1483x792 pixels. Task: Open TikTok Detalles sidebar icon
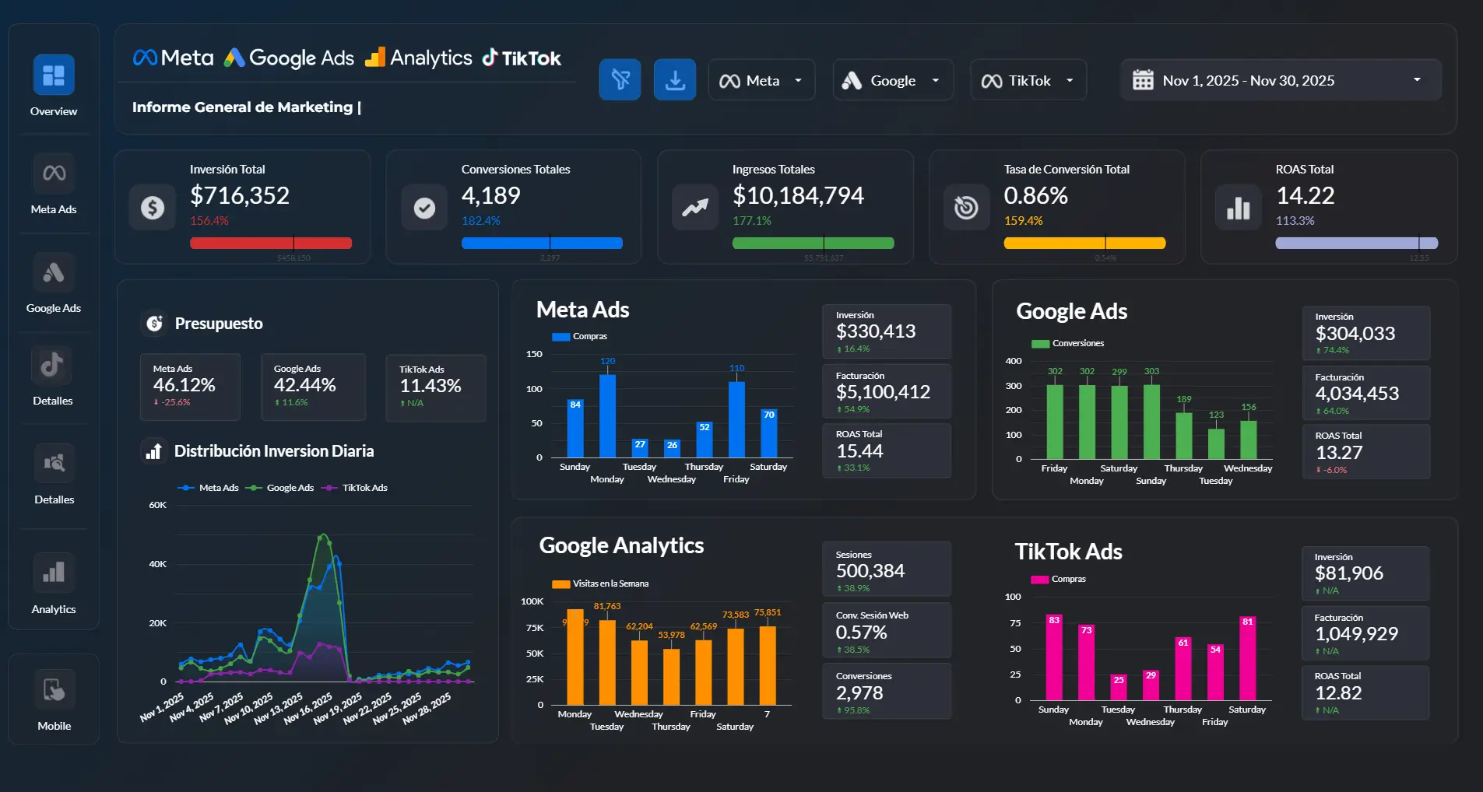point(52,365)
